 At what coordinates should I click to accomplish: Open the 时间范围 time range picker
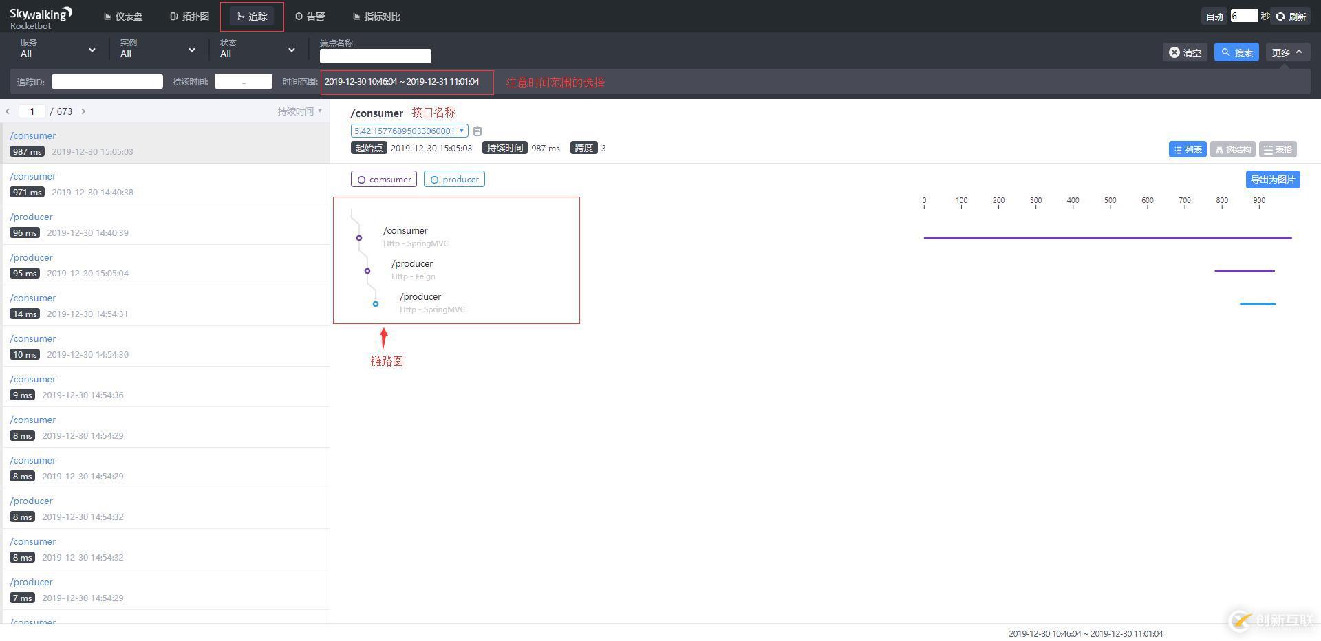[402, 82]
